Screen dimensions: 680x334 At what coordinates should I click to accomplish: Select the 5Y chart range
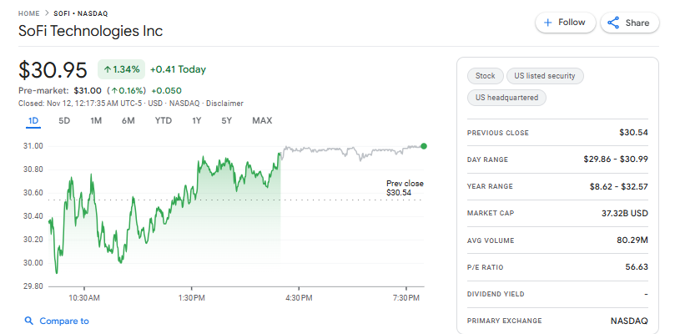coord(226,121)
